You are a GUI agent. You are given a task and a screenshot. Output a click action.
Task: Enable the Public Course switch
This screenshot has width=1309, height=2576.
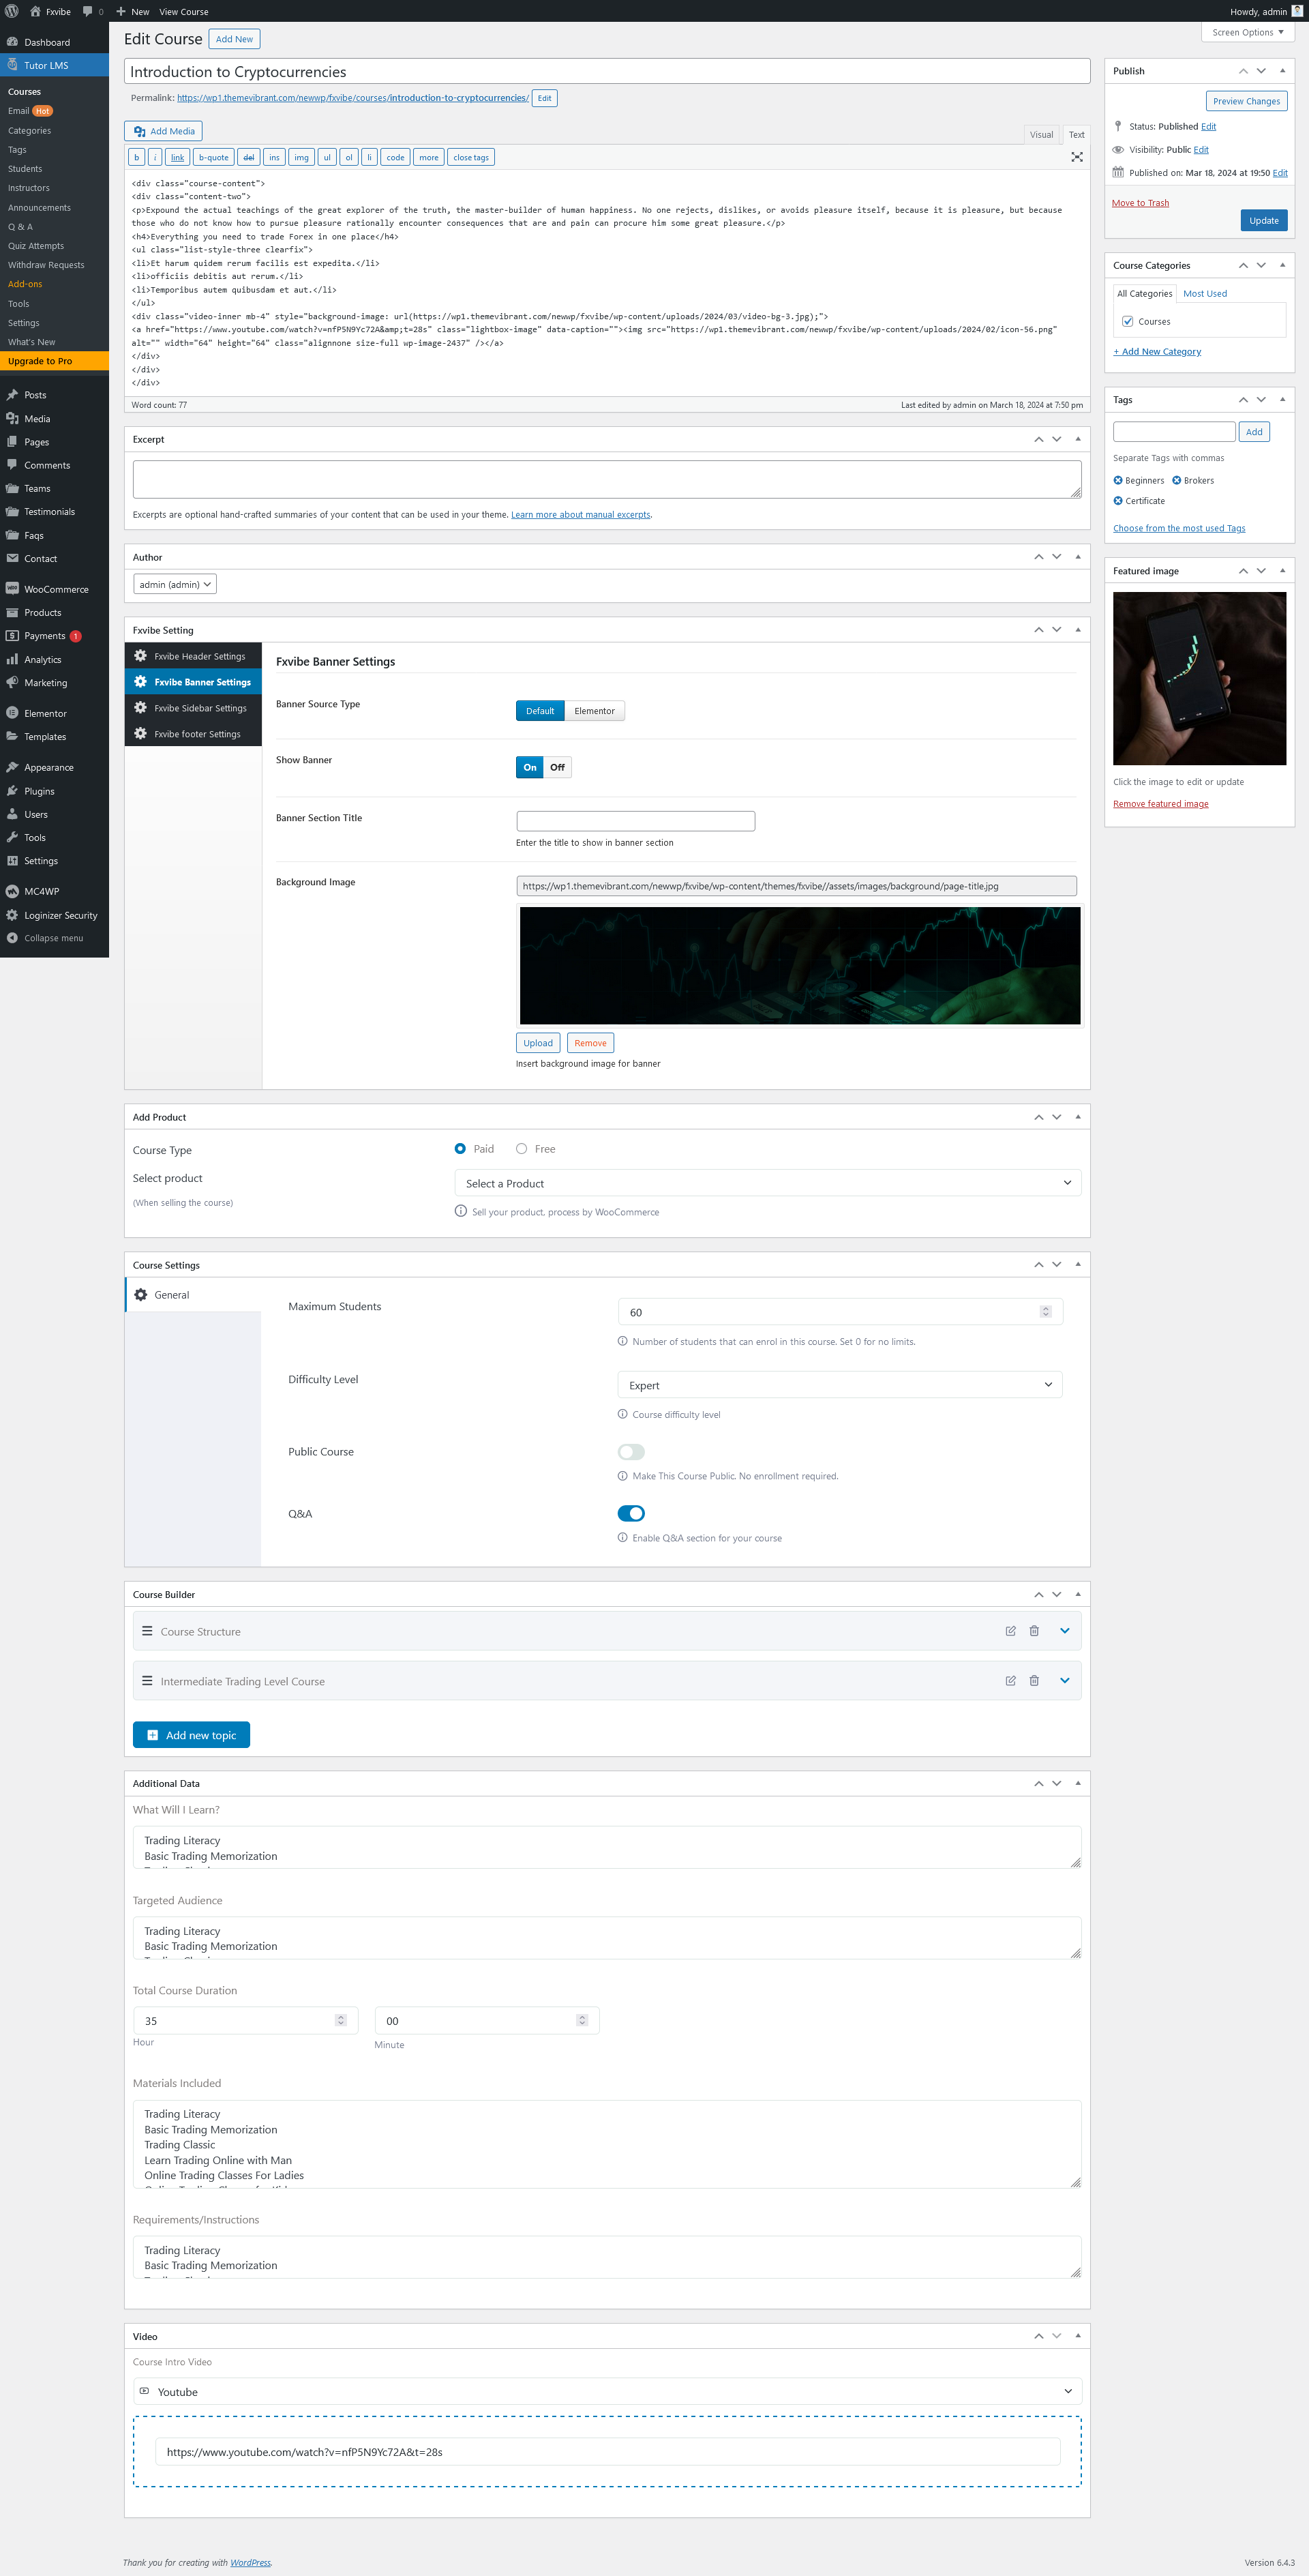[x=631, y=1452]
